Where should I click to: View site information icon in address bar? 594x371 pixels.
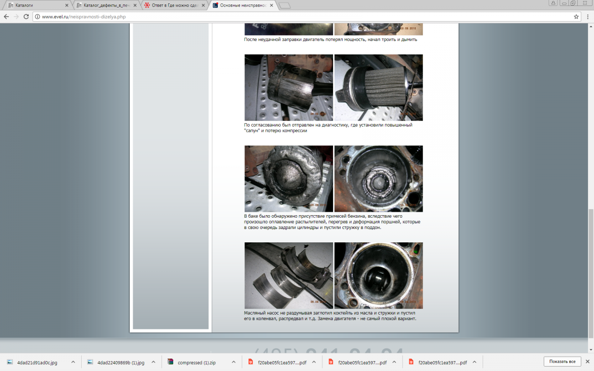38,16
